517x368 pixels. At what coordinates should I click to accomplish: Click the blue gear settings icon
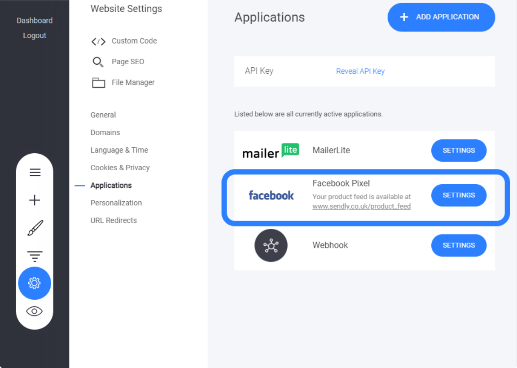tap(35, 283)
